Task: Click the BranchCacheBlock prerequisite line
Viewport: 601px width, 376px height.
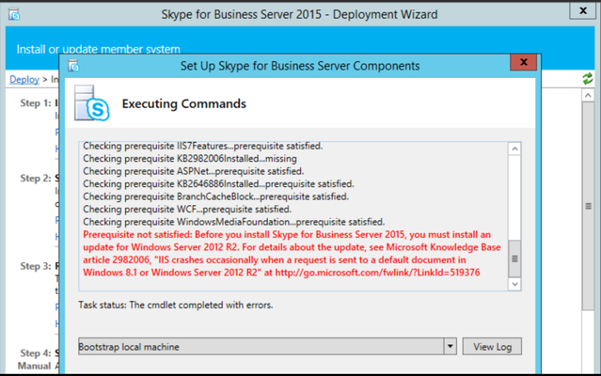Action: tap(215, 196)
